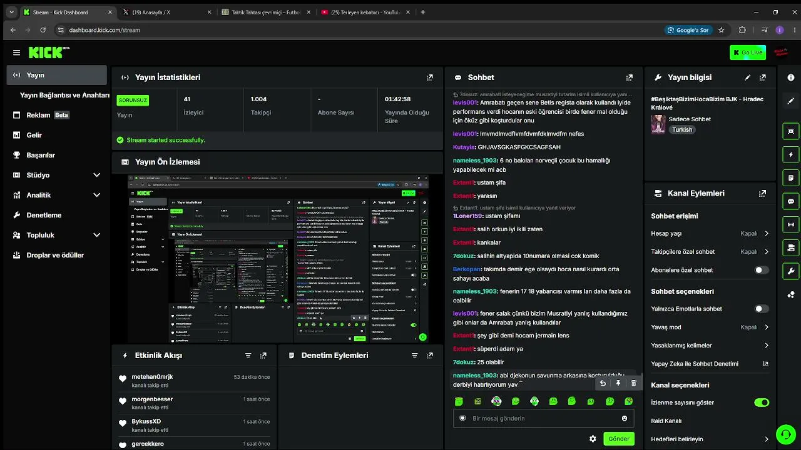Screen dimensions: 801x450
Task: Toggle the wrench stream-info widget in the right rail
Action: pos(791,271)
